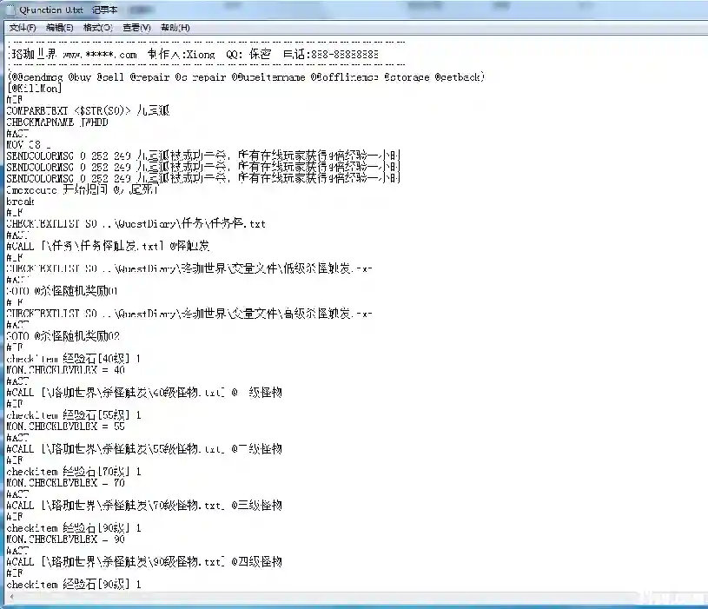This screenshot has width=708, height=609.
Task: Click the header line with 制作人:Xiong
Action: 193,55
